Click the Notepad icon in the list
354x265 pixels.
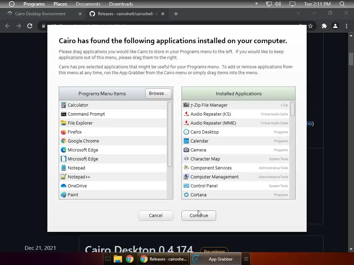(x=64, y=168)
